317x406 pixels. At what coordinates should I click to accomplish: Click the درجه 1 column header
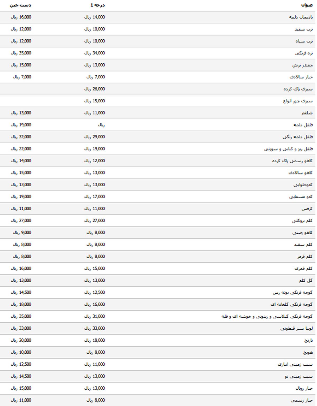point(97,5)
